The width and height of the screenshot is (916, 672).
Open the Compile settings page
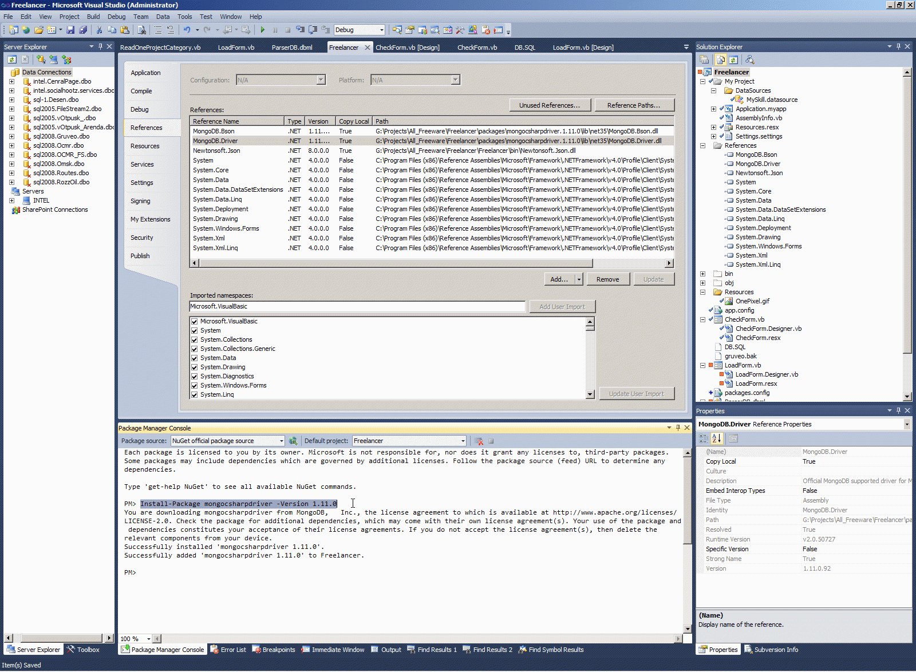coord(141,91)
